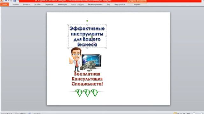Click the Save floppy disk icon
The image size is (204, 114).
pyautogui.click(x=14, y=1)
